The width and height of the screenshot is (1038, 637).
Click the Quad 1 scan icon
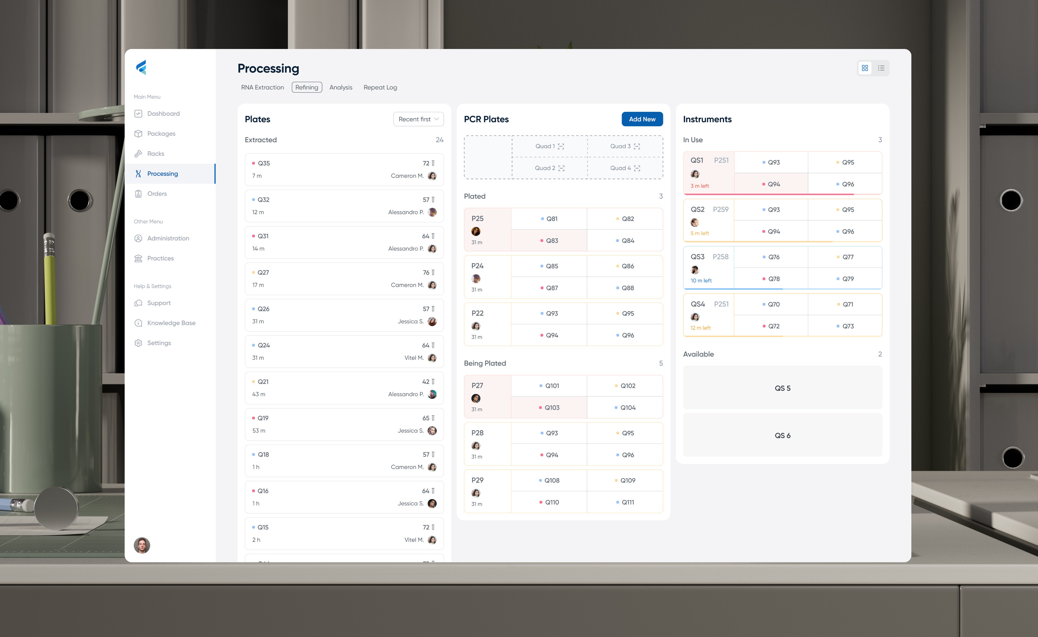[561, 147]
